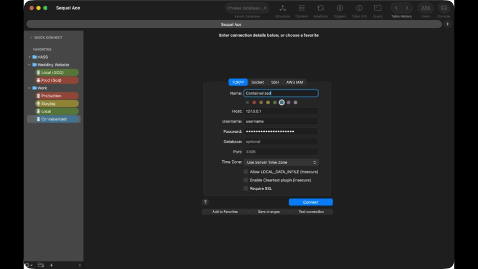Click the Port input field
This screenshot has width=478, height=269.
[281, 152]
